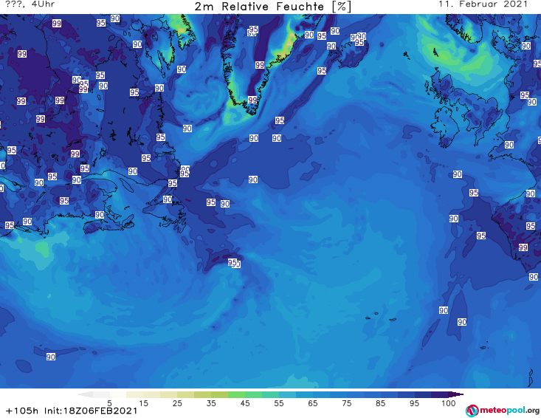Pick the white arrow start of color scale
This screenshot has width=541, height=418.
[85, 394]
